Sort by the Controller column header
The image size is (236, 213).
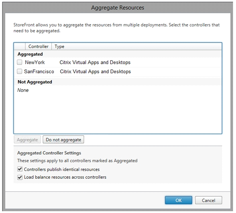(39, 47)
